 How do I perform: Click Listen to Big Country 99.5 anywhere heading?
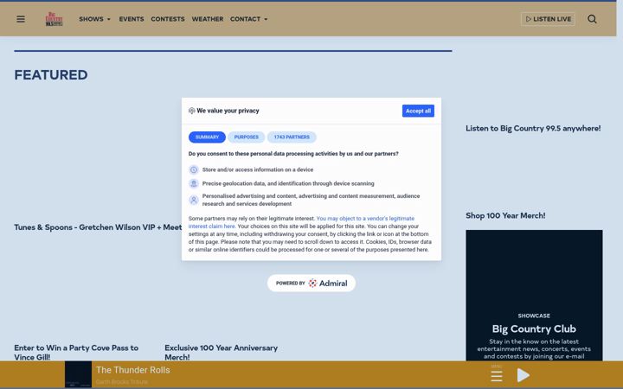(533, 128)
